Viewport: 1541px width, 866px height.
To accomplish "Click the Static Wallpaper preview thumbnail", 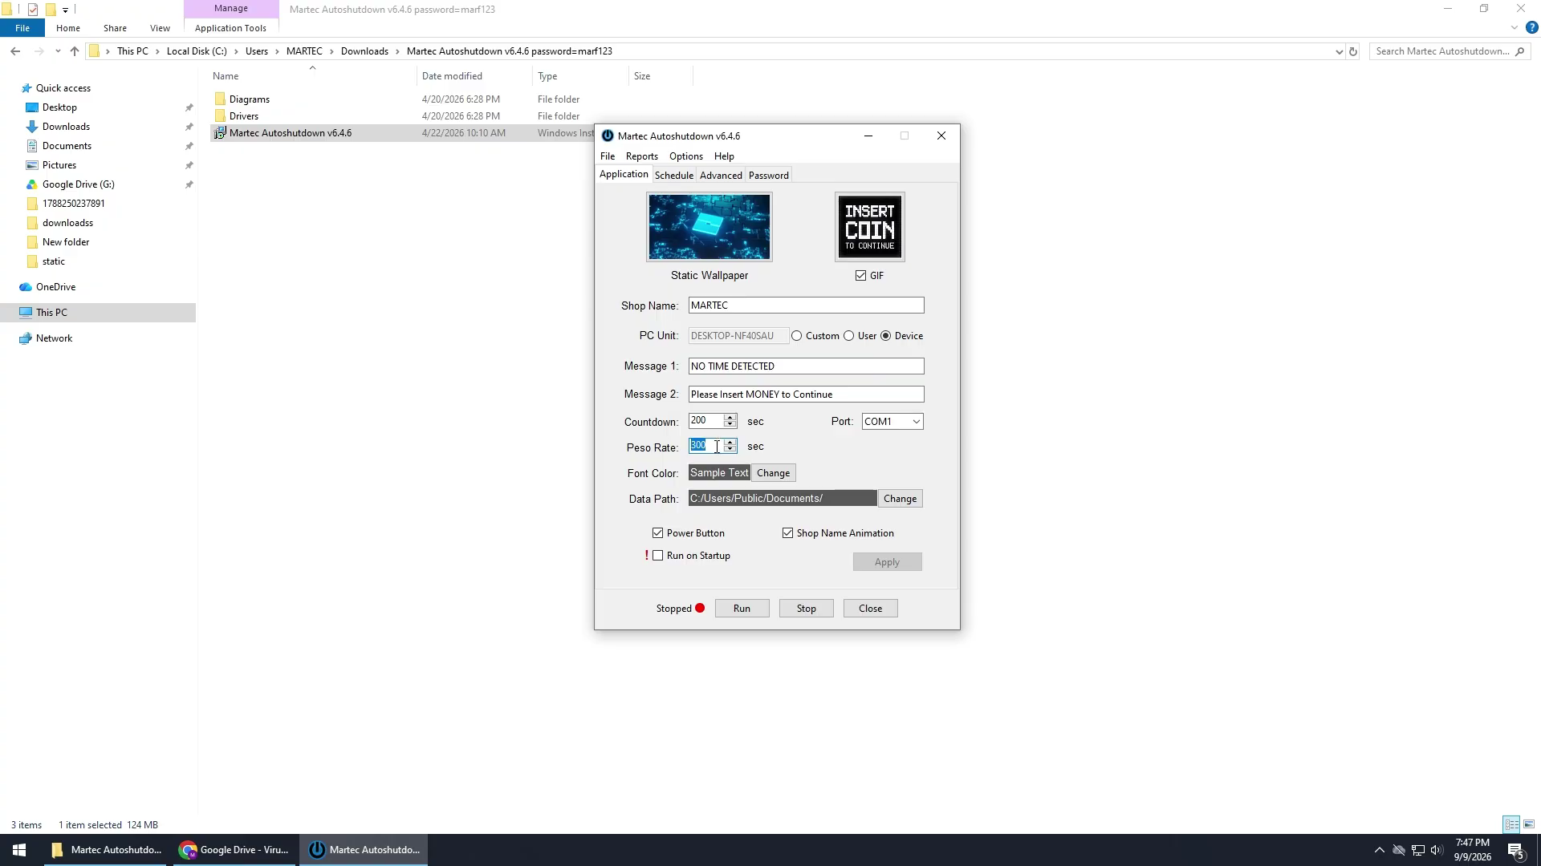I will (709, 227).
